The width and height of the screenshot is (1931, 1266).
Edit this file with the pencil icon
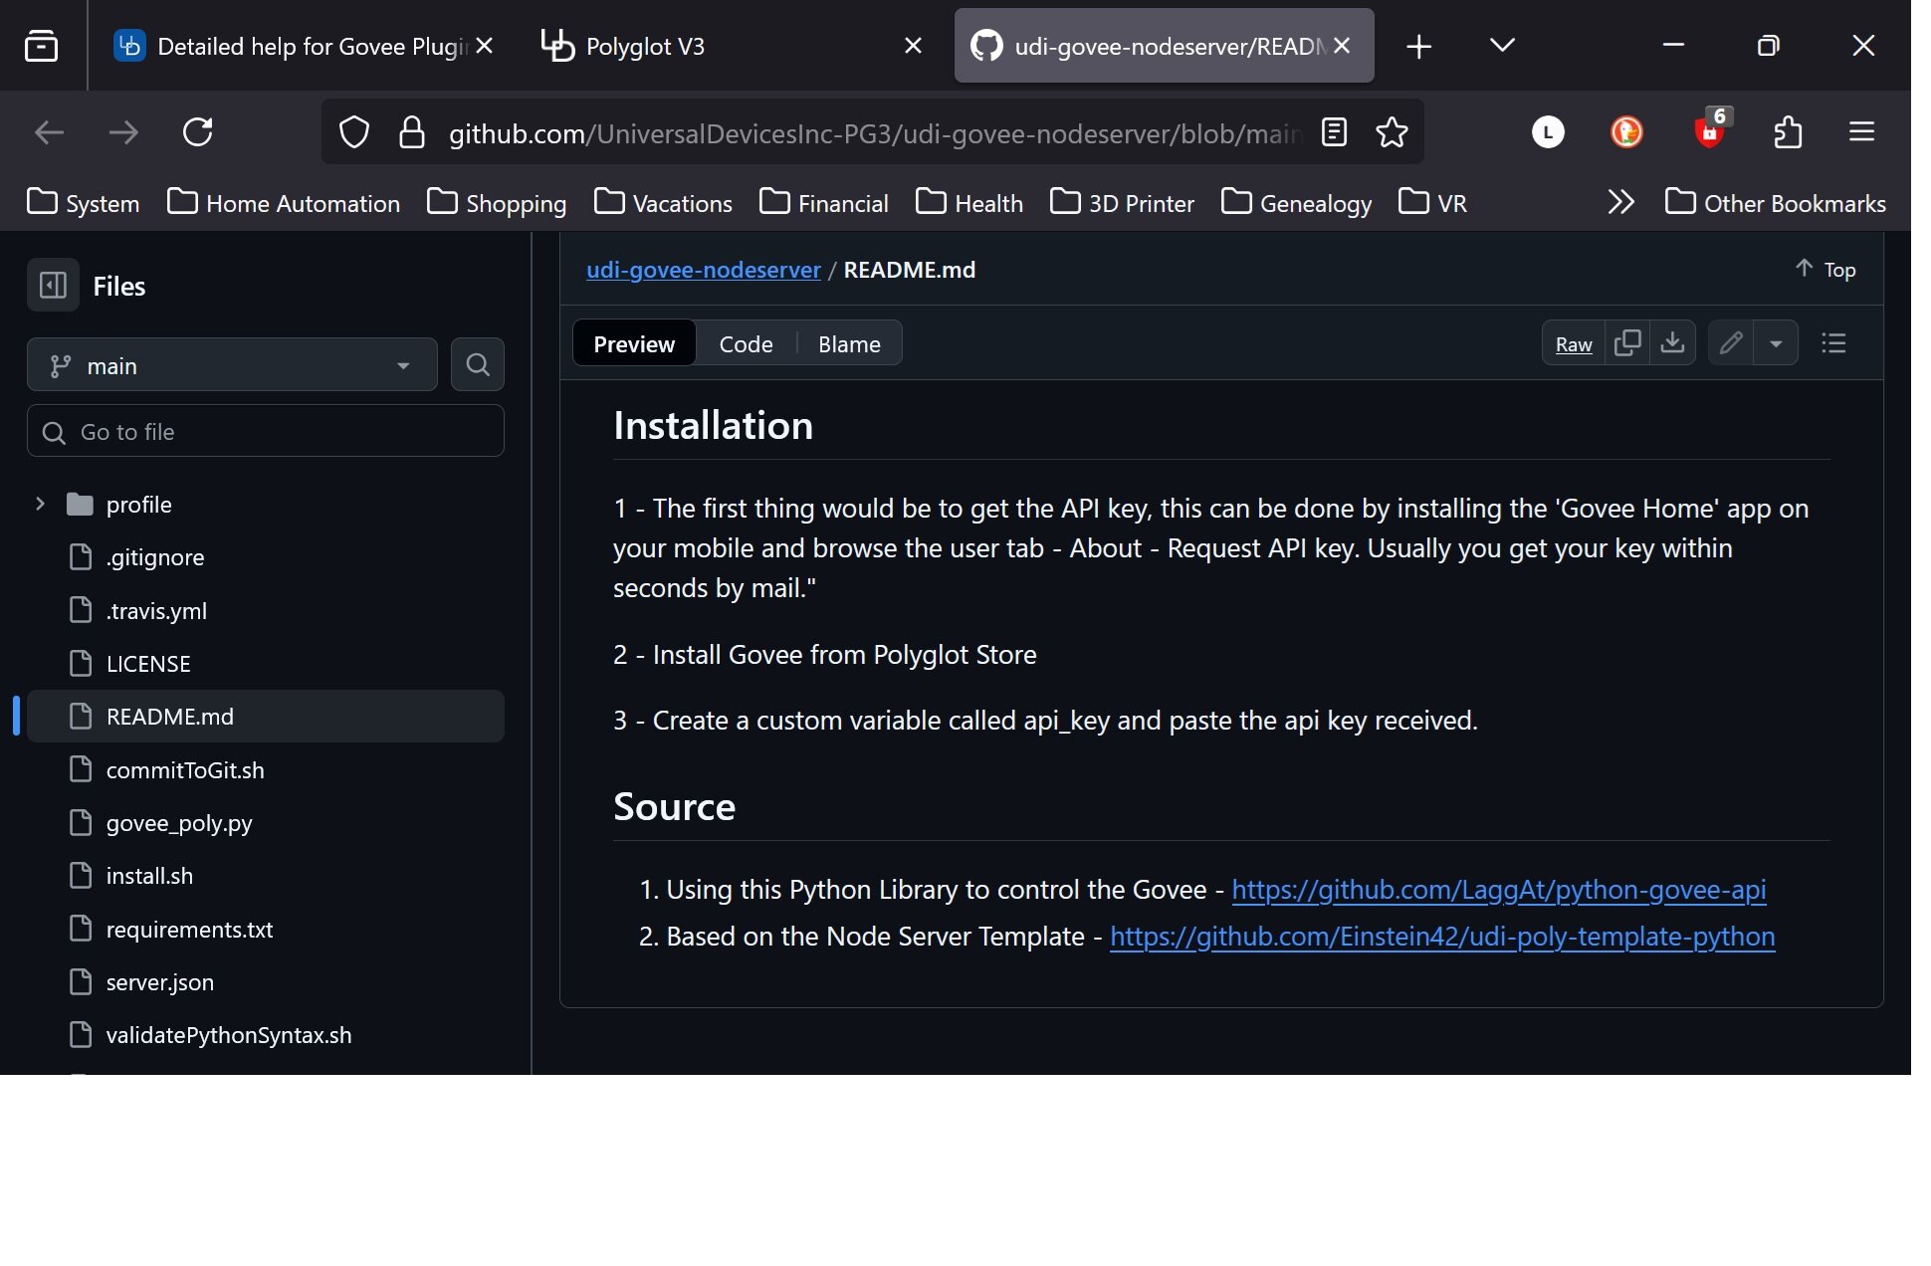pyautogui.click(x=1731, y=343)
